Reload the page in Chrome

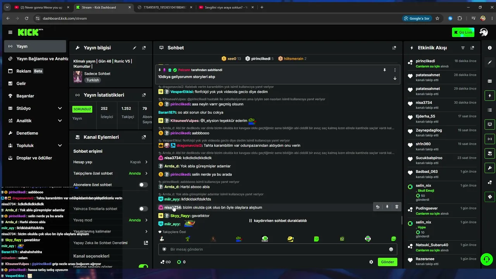(x=26, y=18)
